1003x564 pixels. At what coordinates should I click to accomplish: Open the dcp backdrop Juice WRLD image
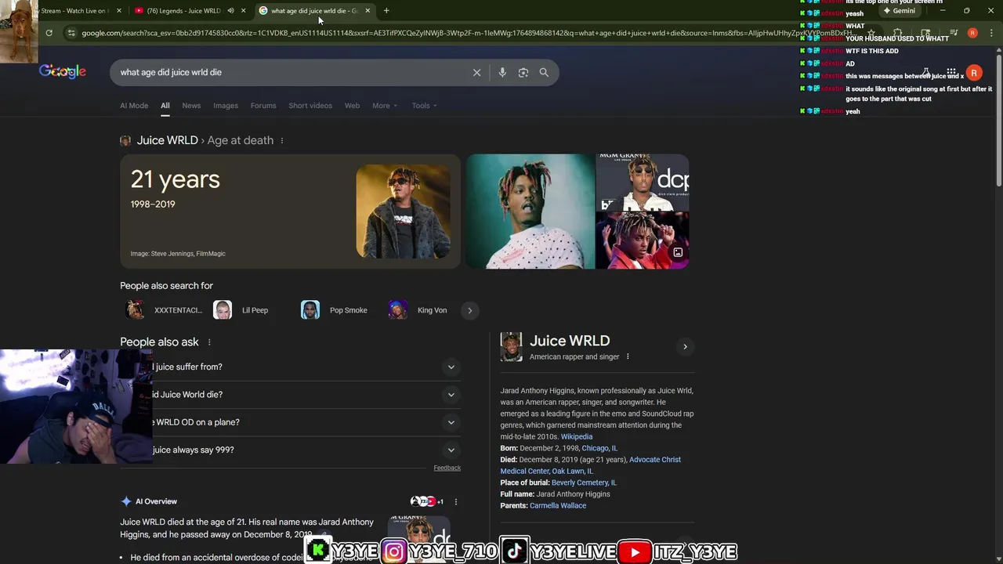tap(643, 183)
